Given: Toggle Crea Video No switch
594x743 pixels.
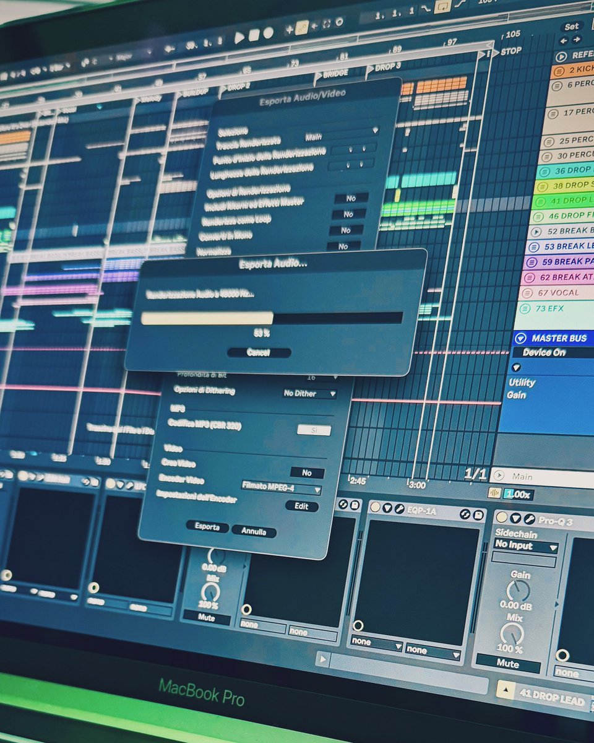Looking at the screenshot, I should (x=307, y=472).
